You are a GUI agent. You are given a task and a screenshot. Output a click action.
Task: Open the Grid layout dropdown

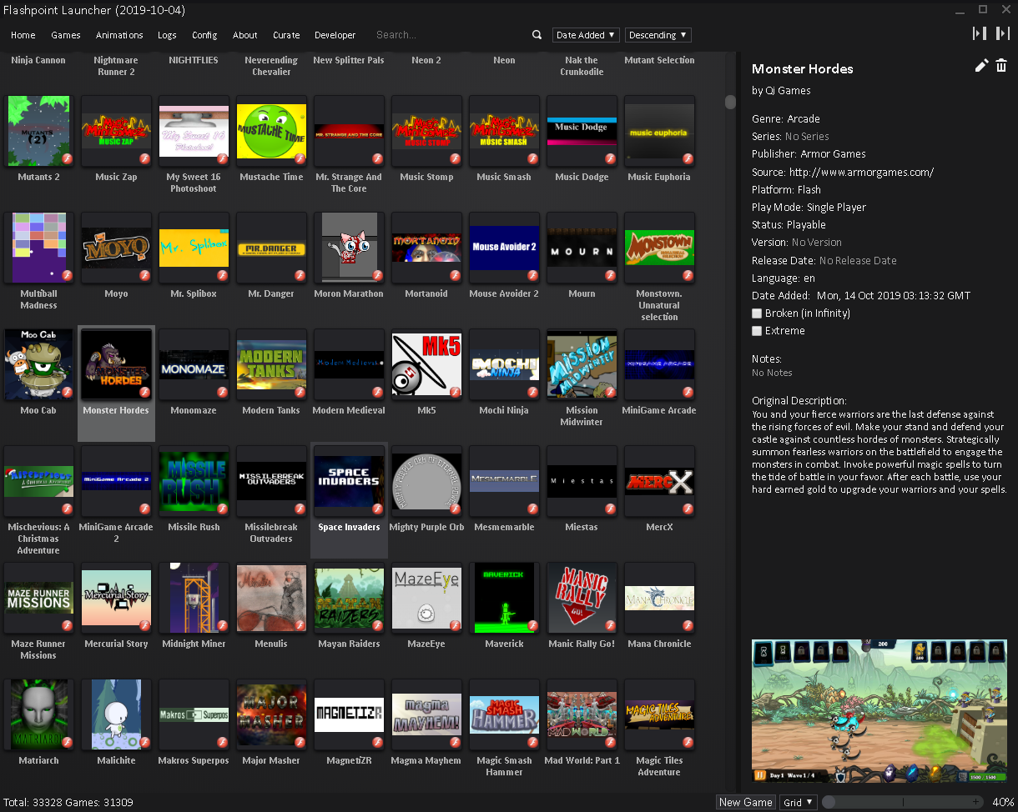(x=798, y=802)
